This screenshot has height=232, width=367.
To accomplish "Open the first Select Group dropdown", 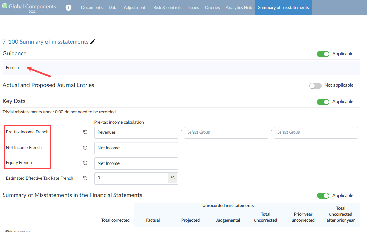I will click(x=226, y=133).
